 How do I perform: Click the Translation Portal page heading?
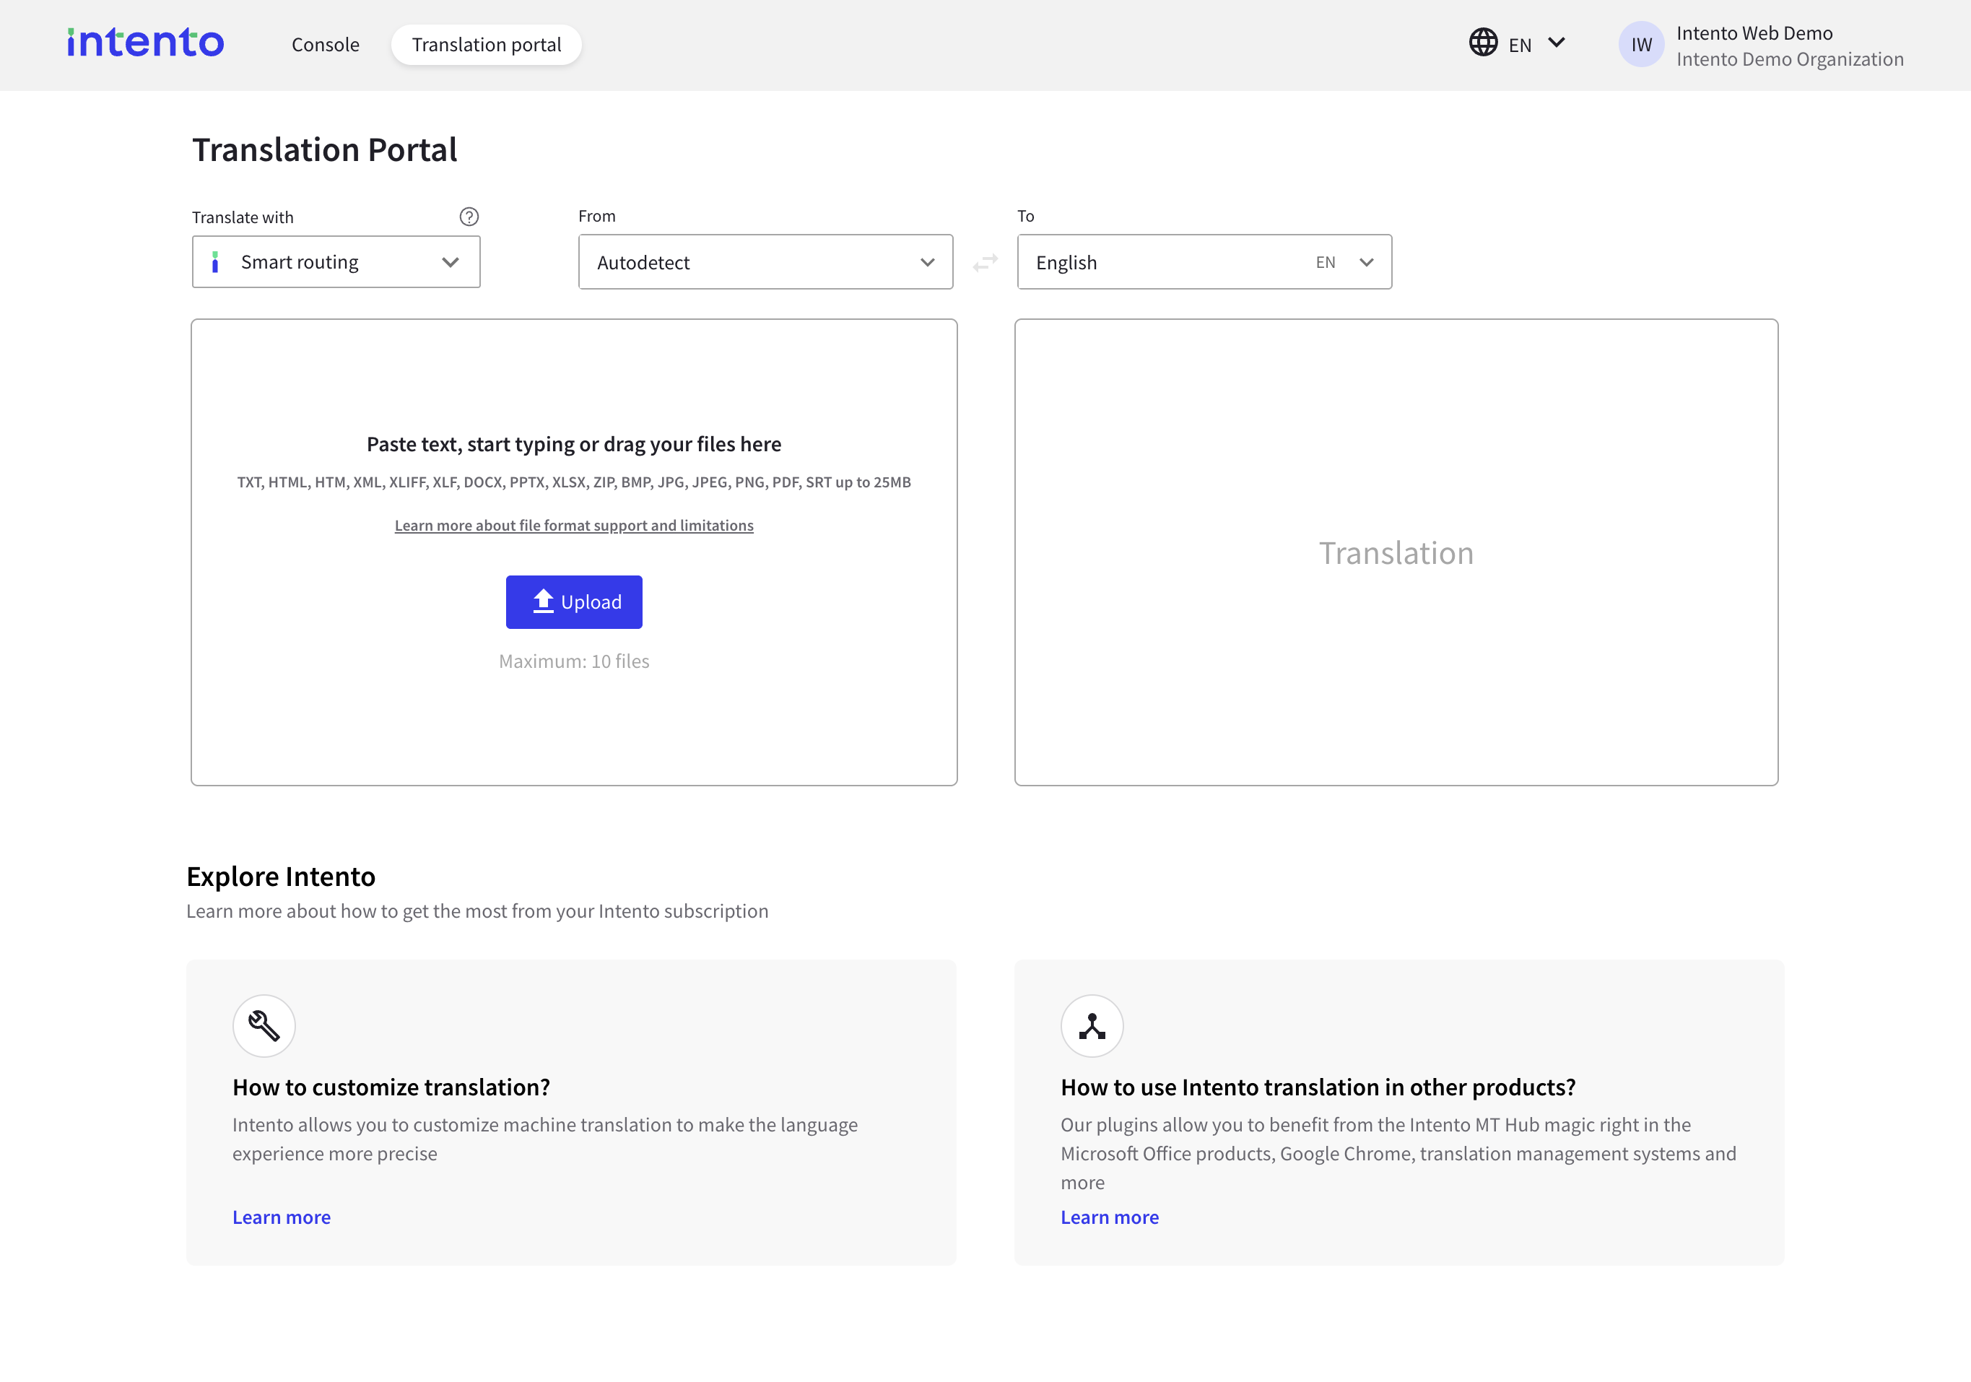point(324,149)
